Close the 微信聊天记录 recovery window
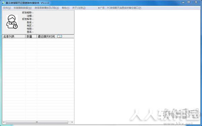The width and height of the screenshot is (202, 126). [x=196, y=2]
